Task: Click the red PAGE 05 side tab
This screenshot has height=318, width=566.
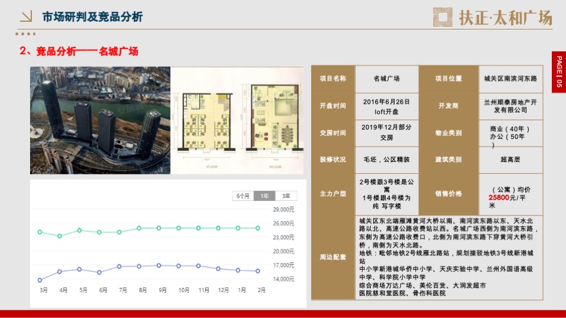Action: tap(559, 72)
